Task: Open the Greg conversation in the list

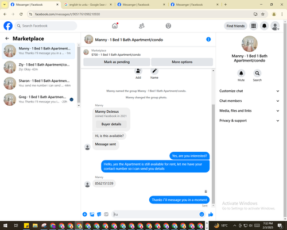Action: coord(38,99)
